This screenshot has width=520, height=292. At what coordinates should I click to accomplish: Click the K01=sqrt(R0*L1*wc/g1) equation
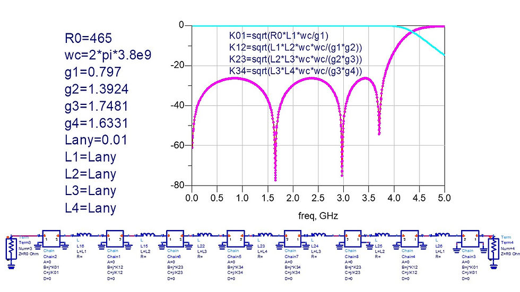pos(279,36)
